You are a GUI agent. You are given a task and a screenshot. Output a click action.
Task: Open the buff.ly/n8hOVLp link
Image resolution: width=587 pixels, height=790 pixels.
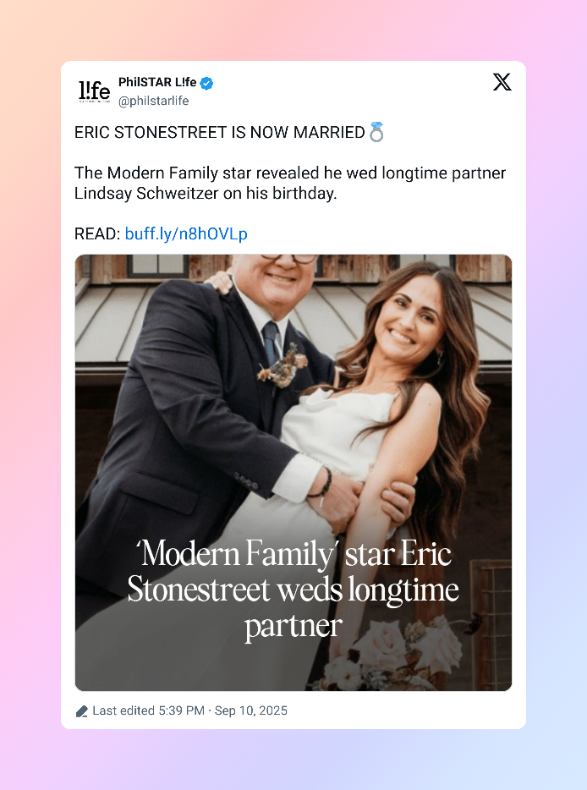[x=186, y=233]
